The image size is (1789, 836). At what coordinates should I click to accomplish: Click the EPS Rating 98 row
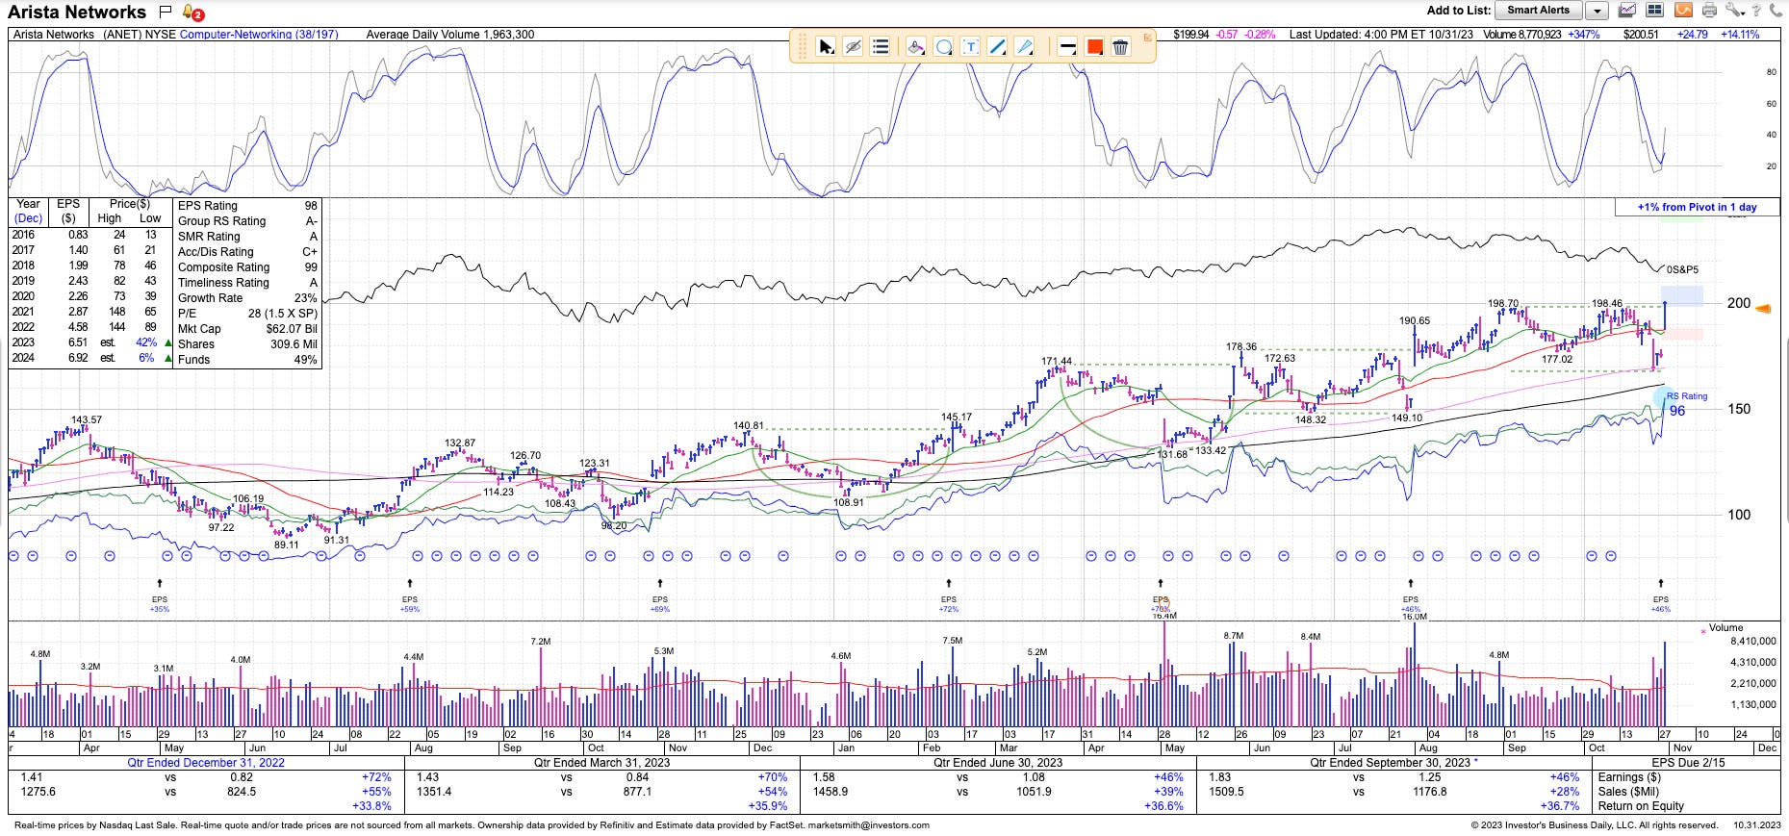(x=247, y=206)
